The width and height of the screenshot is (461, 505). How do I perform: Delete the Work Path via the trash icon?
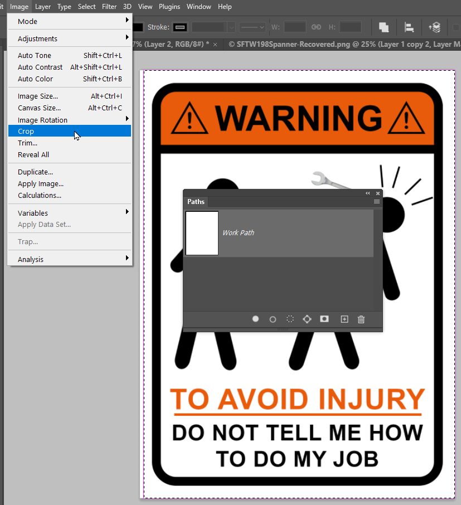(x=361, y=318)
